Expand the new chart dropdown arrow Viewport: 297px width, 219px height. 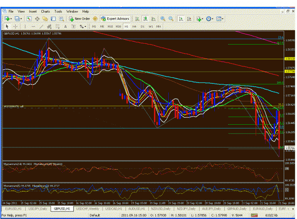pos(11,18)
